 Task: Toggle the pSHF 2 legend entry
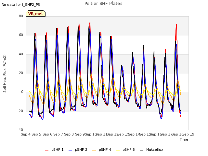[78, 150]
